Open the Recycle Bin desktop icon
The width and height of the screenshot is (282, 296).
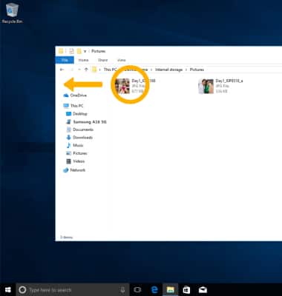point(12,13)
